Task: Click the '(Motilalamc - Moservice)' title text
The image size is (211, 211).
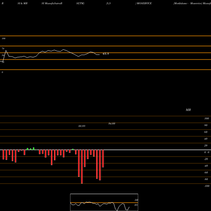Action: coord(188,3)
